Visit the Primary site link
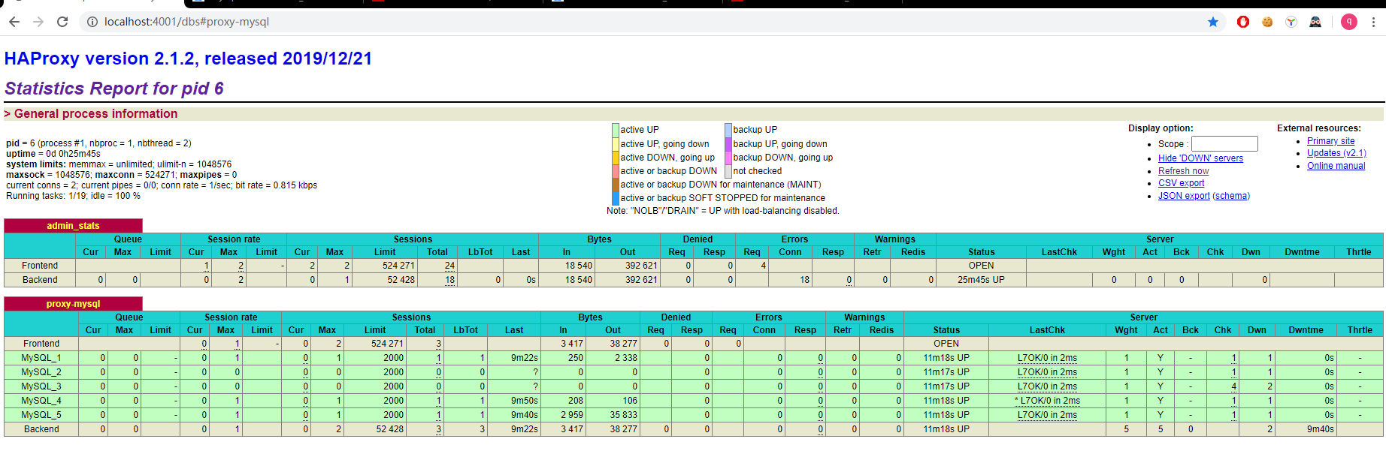Image resolution: width=1386 pixels, height=466 pixels. [x=1330, y=141]
